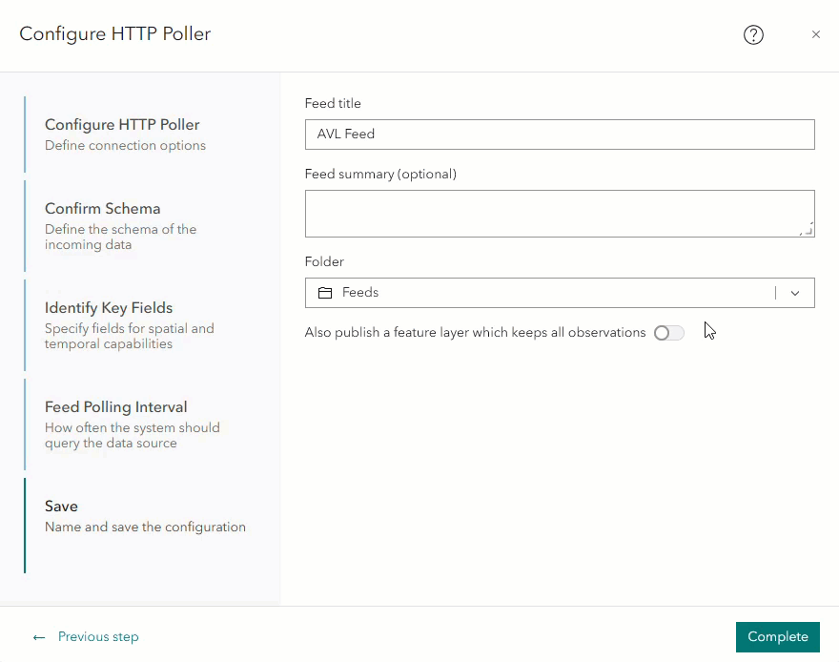The width and height of the screenshot is (839, 662).
Task: Click the dialog title Configure HTTP Poller
Action: [115, 34]
